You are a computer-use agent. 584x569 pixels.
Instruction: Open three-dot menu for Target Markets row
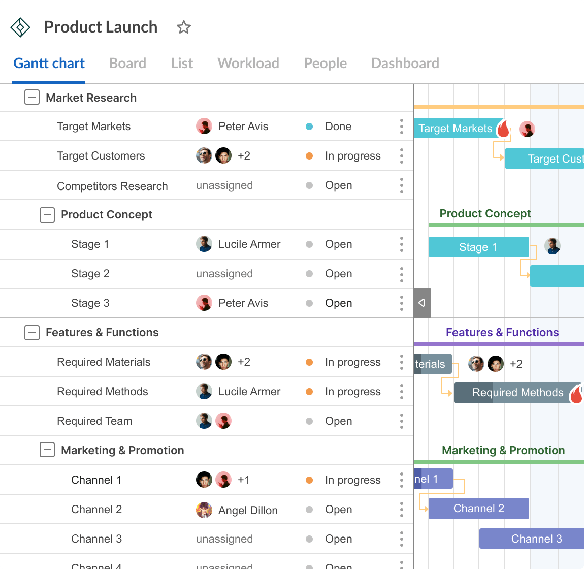coord(401,127)
